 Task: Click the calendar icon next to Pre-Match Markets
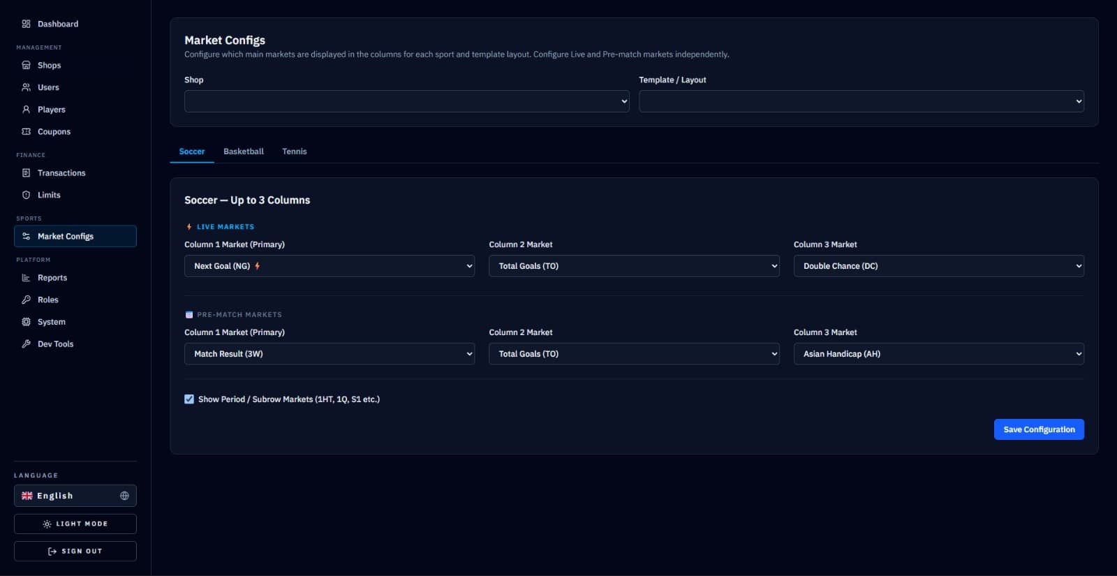(188, 315)
